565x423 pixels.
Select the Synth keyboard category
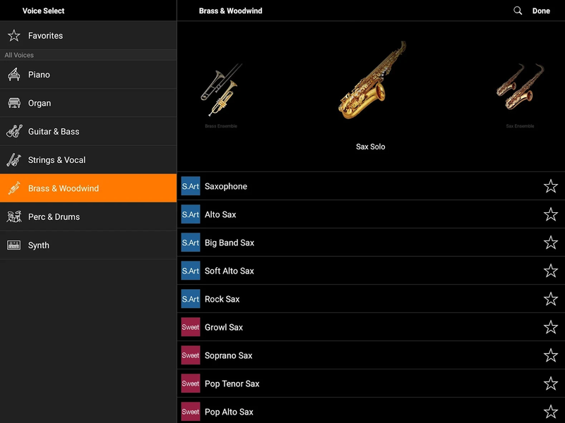click(x=38, y=245)
